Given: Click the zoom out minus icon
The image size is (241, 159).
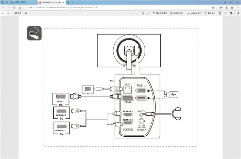Looking at the screenshot, I should (x=132, y=13).
